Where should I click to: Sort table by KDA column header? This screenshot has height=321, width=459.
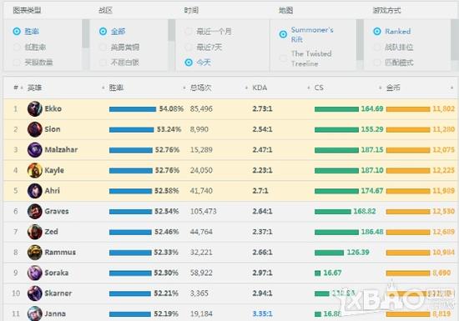(260, 88)
